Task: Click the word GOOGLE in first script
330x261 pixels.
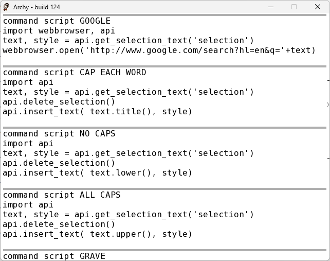Action: tap(95, 21)
